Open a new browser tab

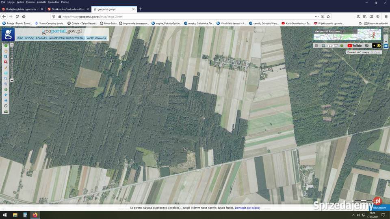tap(140, 9)
